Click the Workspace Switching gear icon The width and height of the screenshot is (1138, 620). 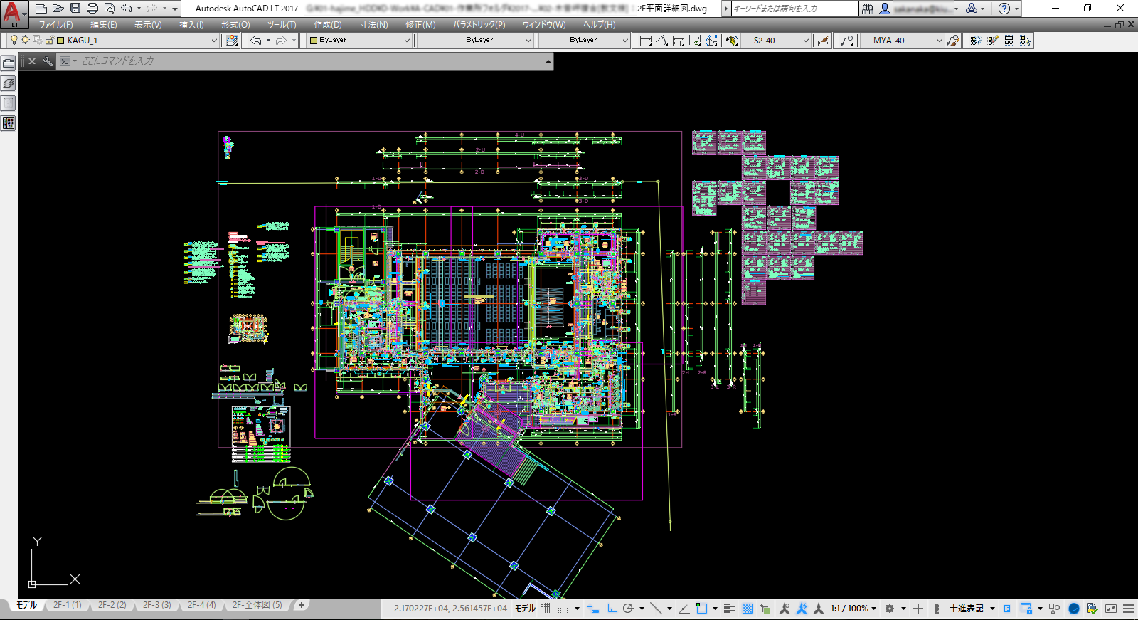point(889,609)
